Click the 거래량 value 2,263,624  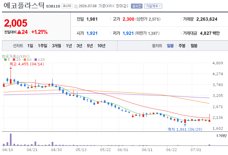pos(207,19)
